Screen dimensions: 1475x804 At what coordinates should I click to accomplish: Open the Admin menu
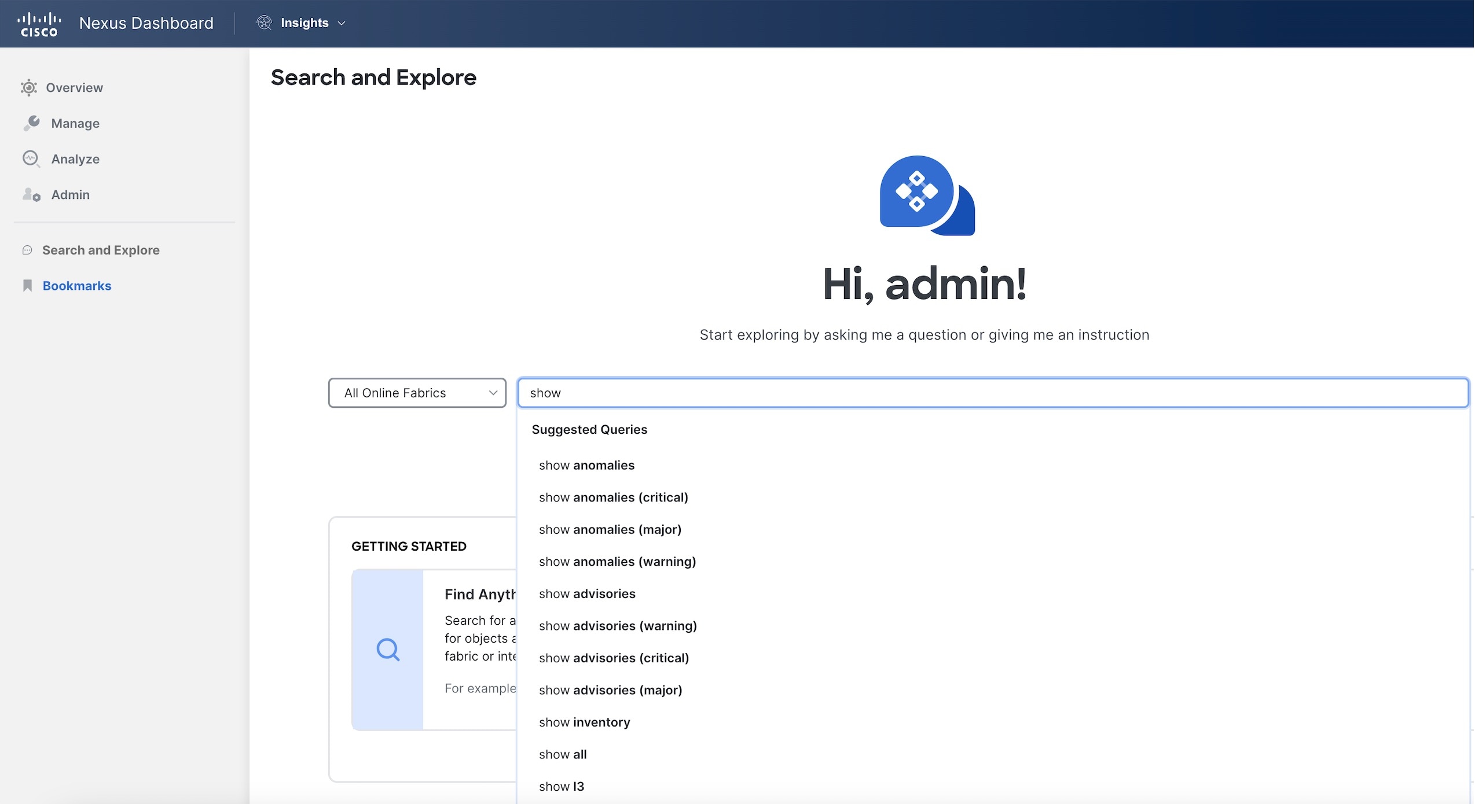point(71,194)
